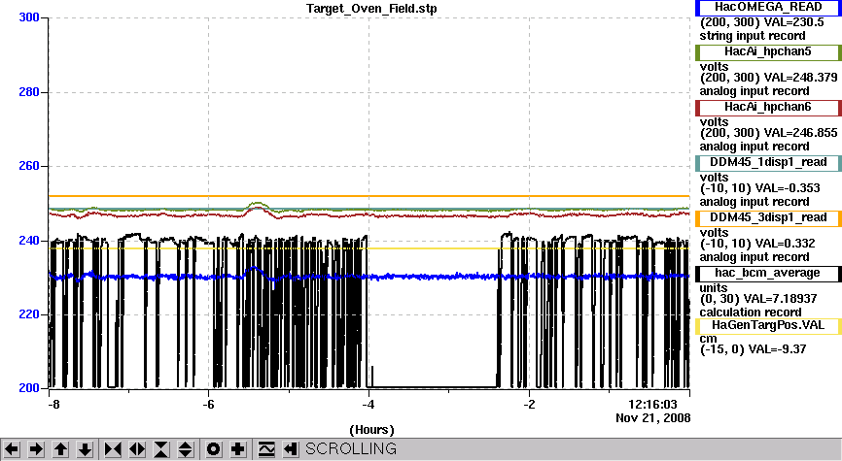Click the plus icon in the toolbar
842x461 pixels.
238,449
